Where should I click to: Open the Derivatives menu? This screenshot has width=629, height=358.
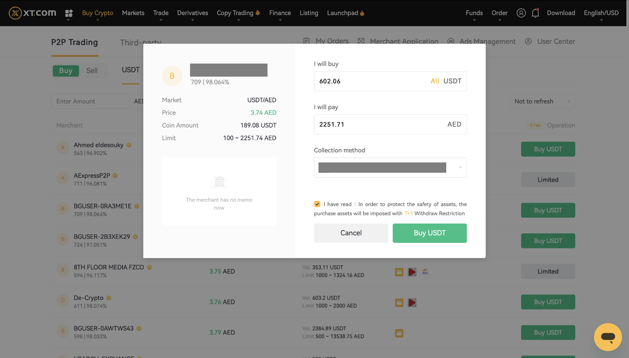click(192, 13)
